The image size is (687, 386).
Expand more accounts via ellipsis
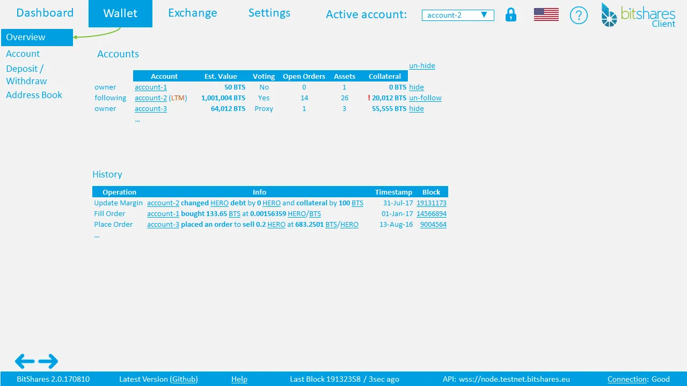click(x=137, y=120)
